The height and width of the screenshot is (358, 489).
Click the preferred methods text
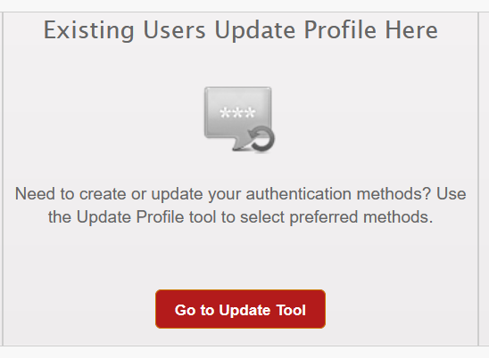[361, 217]
